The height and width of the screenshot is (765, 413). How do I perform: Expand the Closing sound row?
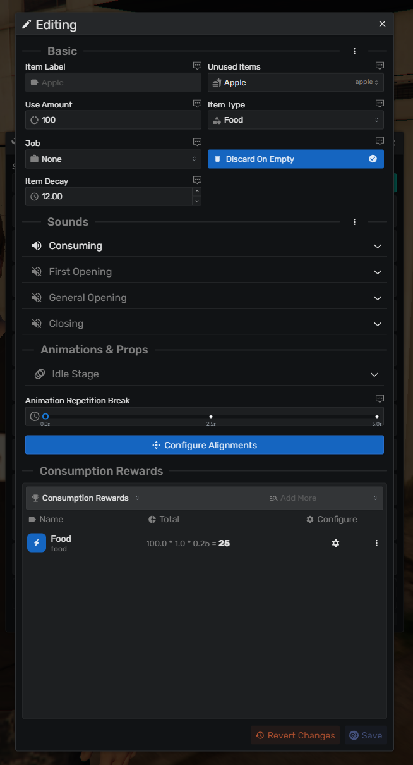tap(205, 324)
